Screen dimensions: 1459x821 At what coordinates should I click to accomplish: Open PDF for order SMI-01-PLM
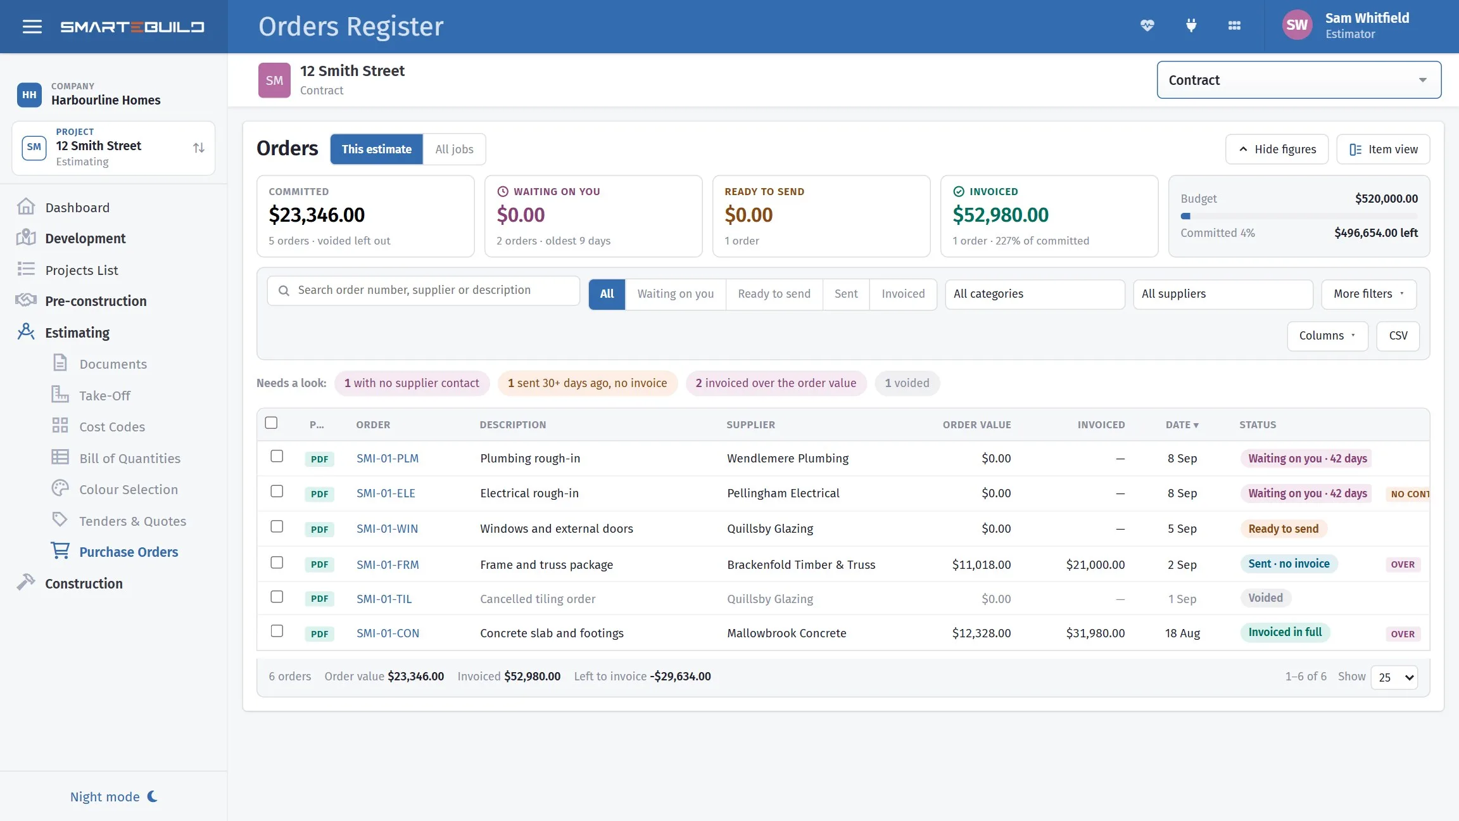pyautogui.click(x=319, y=459)
